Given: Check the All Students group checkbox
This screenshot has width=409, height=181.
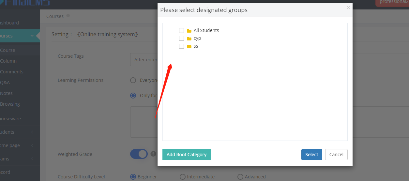Looking at the screenshot, I should [x=182, y=30].
